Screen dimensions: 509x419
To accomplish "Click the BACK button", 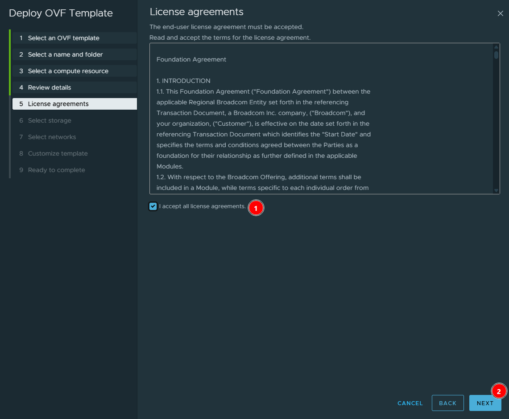I will (x=447, y=403).
